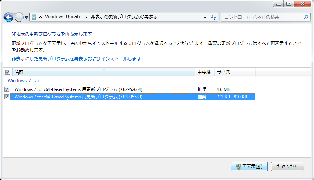Sort by the 名前 column header
The image size is (314, 180).
click(x=103, y=72)
